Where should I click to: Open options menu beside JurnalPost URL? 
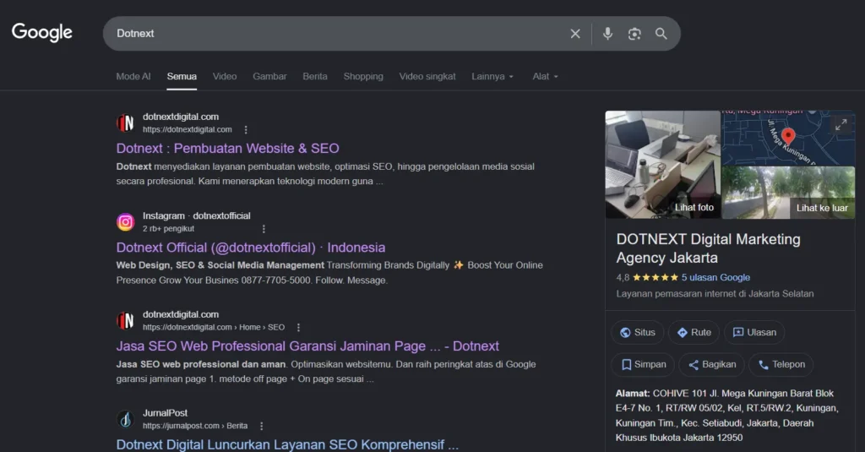tap(262, 426)
